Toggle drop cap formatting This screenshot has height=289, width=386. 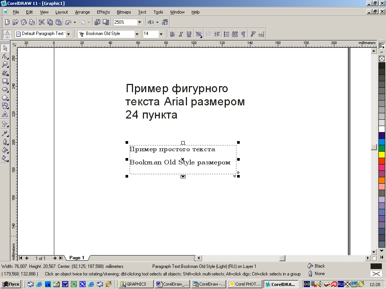(235, 34)
